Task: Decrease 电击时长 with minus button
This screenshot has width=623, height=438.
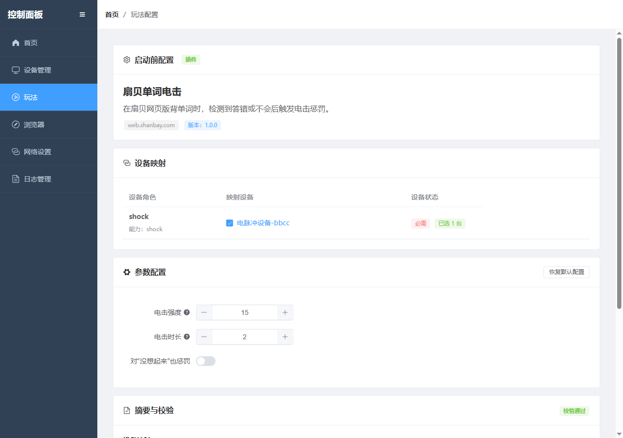Action: click(x=204, y=337)
